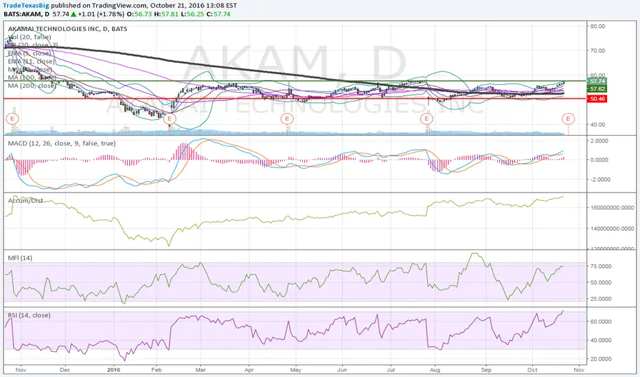This screenshot has width=640, height=377.
Task: Click the BATS:AKAM, D symbol text
Action: [x=27, y=14]
